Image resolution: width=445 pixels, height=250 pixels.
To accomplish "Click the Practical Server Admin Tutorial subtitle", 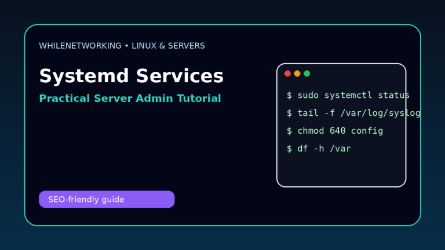I will [x=130, y=98].
